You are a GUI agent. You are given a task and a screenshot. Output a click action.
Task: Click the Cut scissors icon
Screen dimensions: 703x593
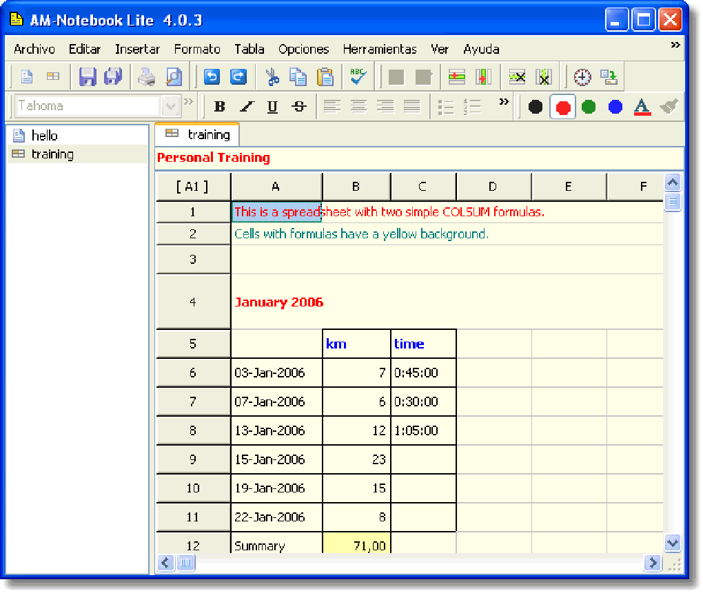click(272, 76)
